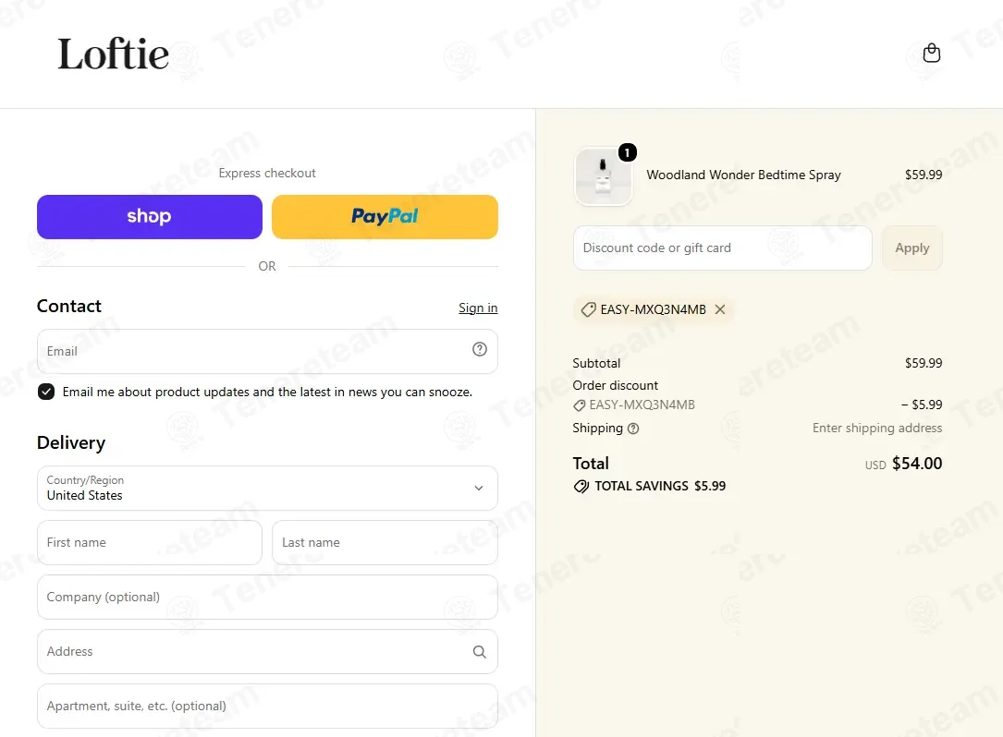Open the Sign in link
The width and height of the screenshot is (1003, 737).
(x=478, y=308)
